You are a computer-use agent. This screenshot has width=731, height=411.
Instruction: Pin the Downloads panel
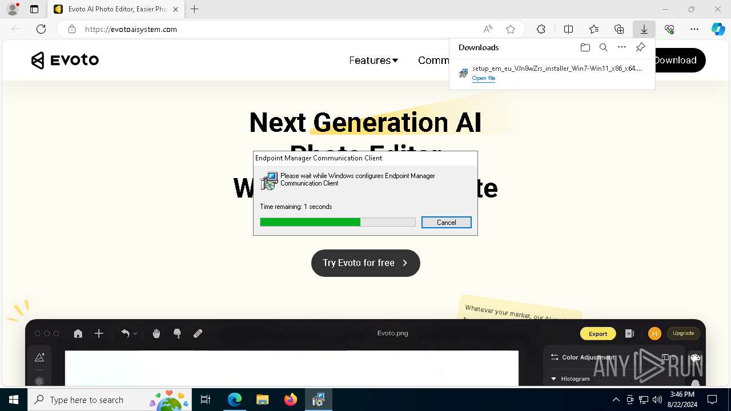640,47
